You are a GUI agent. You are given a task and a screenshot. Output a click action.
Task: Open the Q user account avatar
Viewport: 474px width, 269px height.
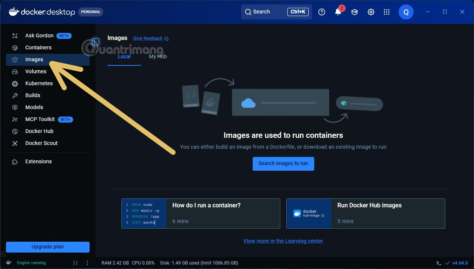406,12
